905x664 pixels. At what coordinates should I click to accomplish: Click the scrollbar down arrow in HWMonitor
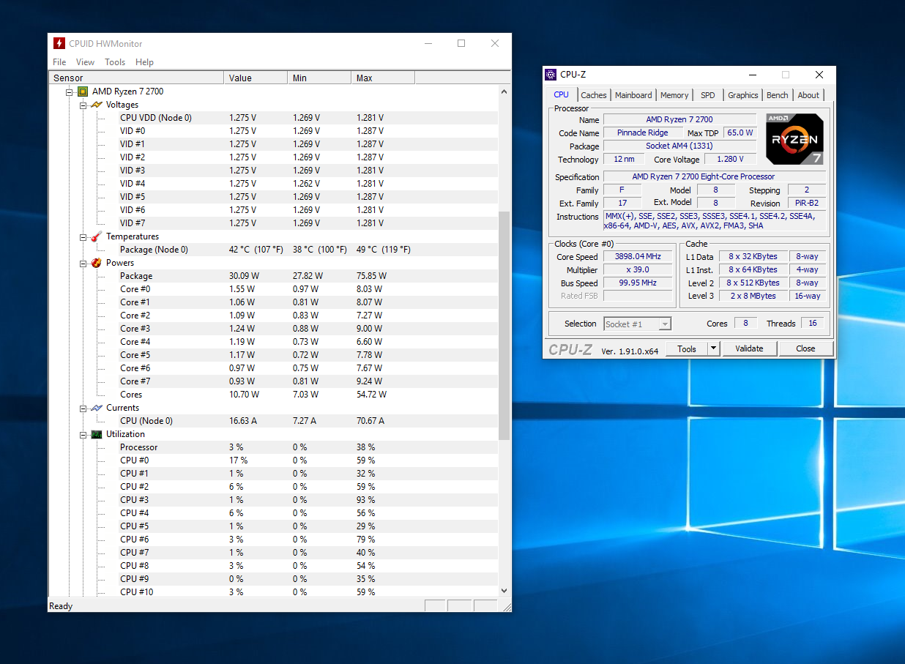click(x=504, y=591)
